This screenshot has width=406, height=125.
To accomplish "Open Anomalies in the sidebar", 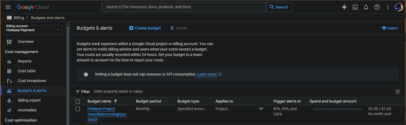I will (x=27, y=110).
